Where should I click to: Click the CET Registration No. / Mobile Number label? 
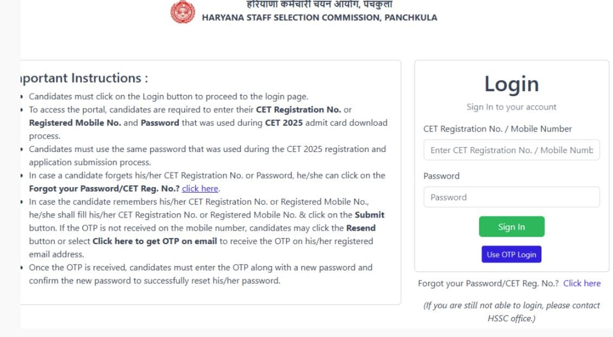(498, 129)
